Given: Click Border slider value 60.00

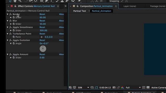Looking at the screenshot, I should tap(43, 18).
